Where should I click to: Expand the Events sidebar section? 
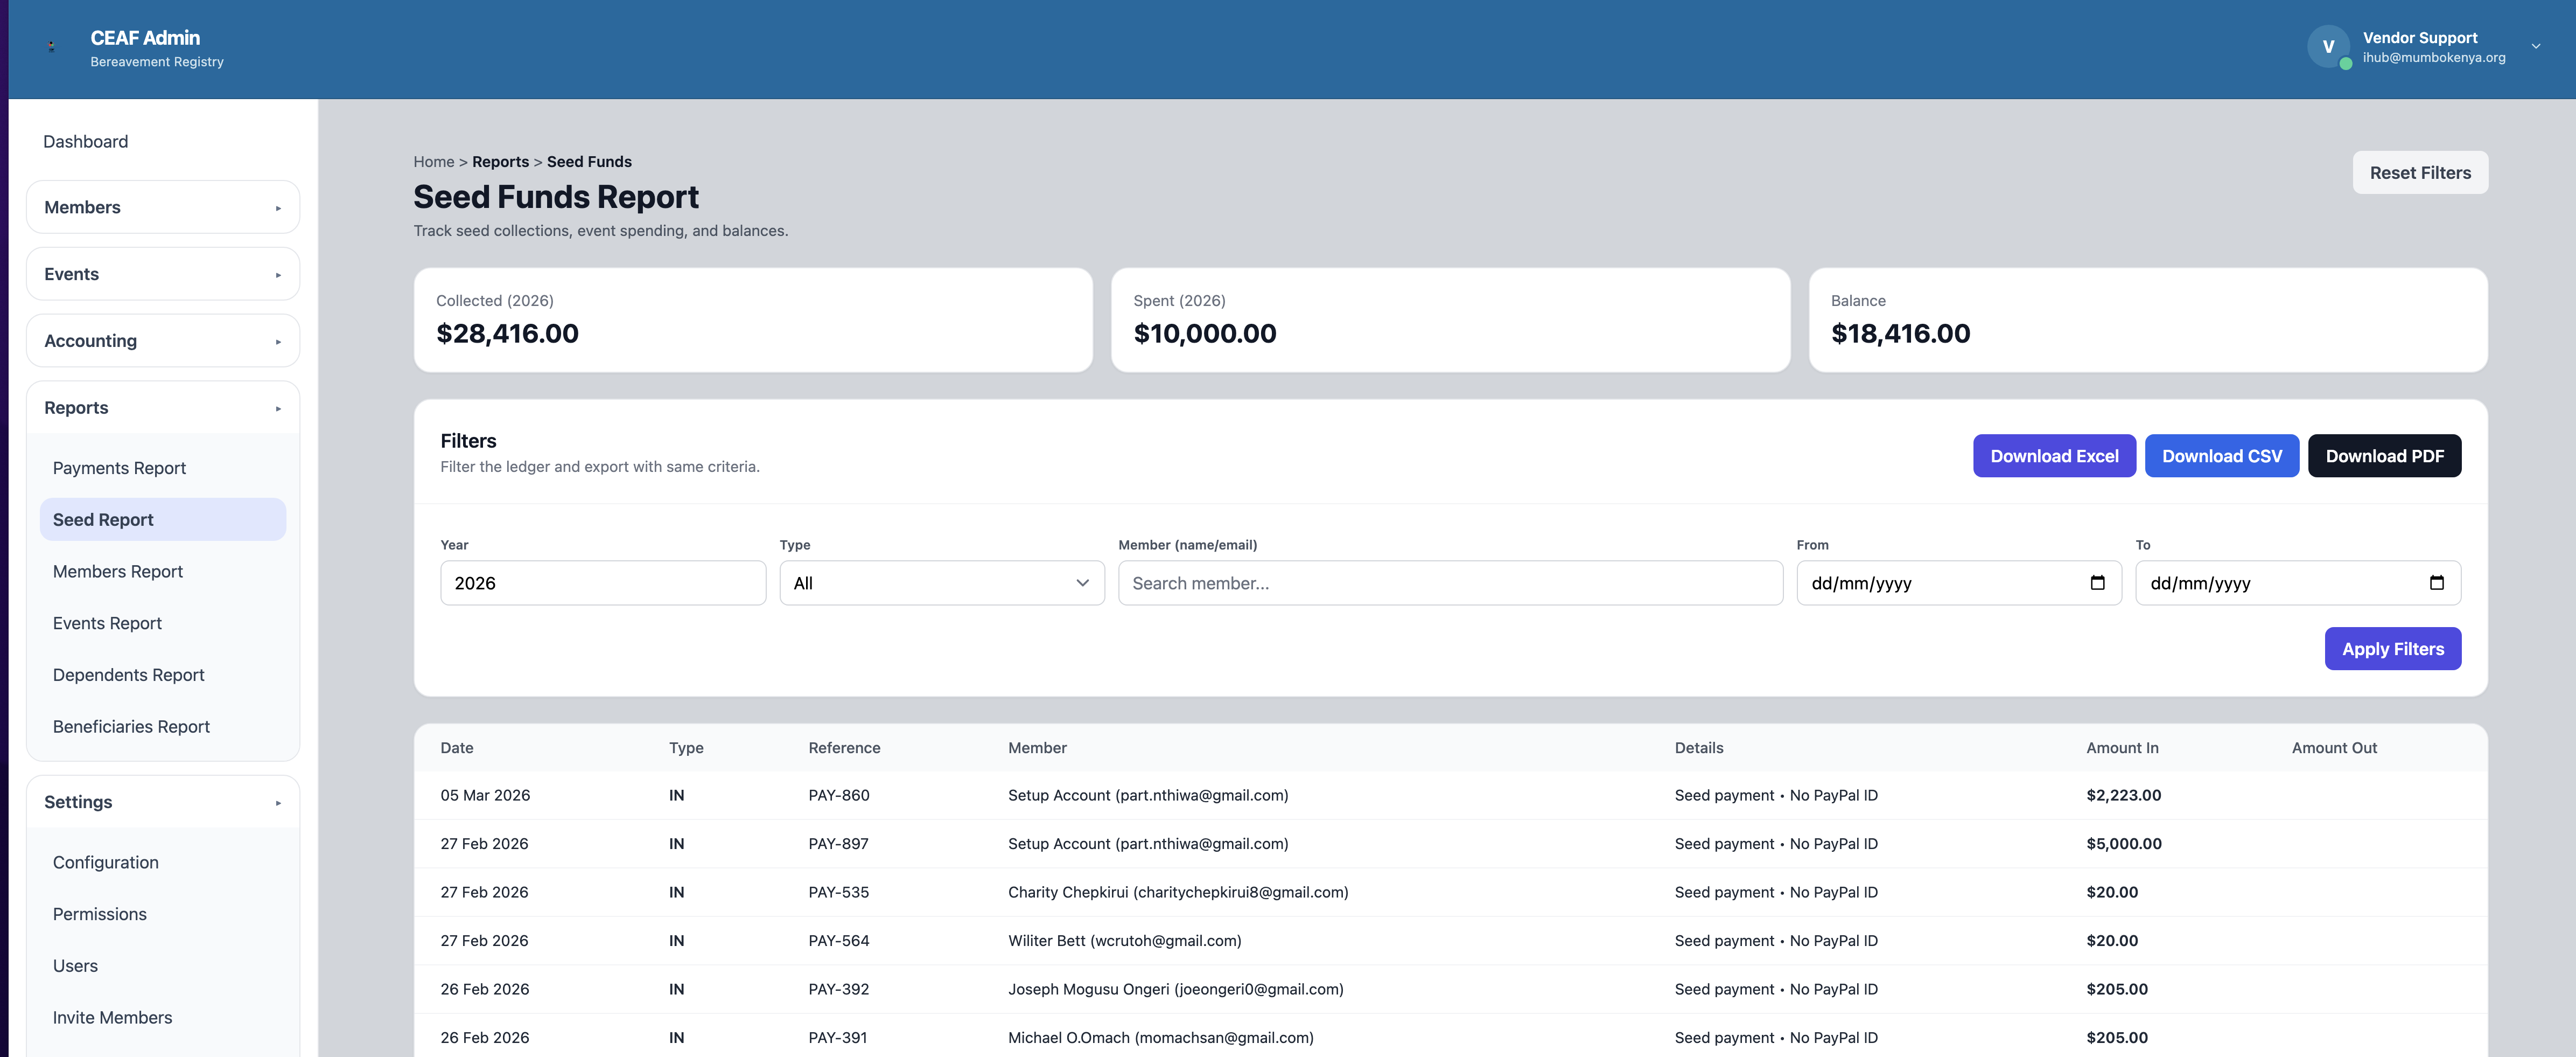[x=163, y=274]
